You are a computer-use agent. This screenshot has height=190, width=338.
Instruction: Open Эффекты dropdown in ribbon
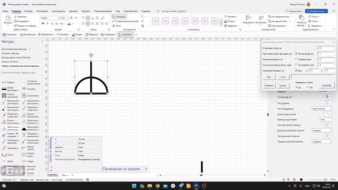click(231, 26)
